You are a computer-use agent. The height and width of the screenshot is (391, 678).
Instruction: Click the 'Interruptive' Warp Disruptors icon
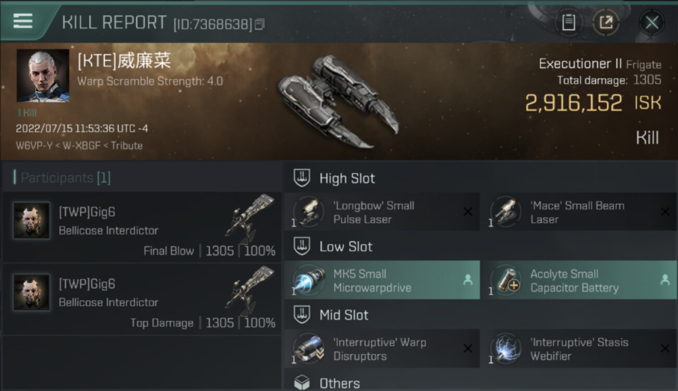click(309, 349)
